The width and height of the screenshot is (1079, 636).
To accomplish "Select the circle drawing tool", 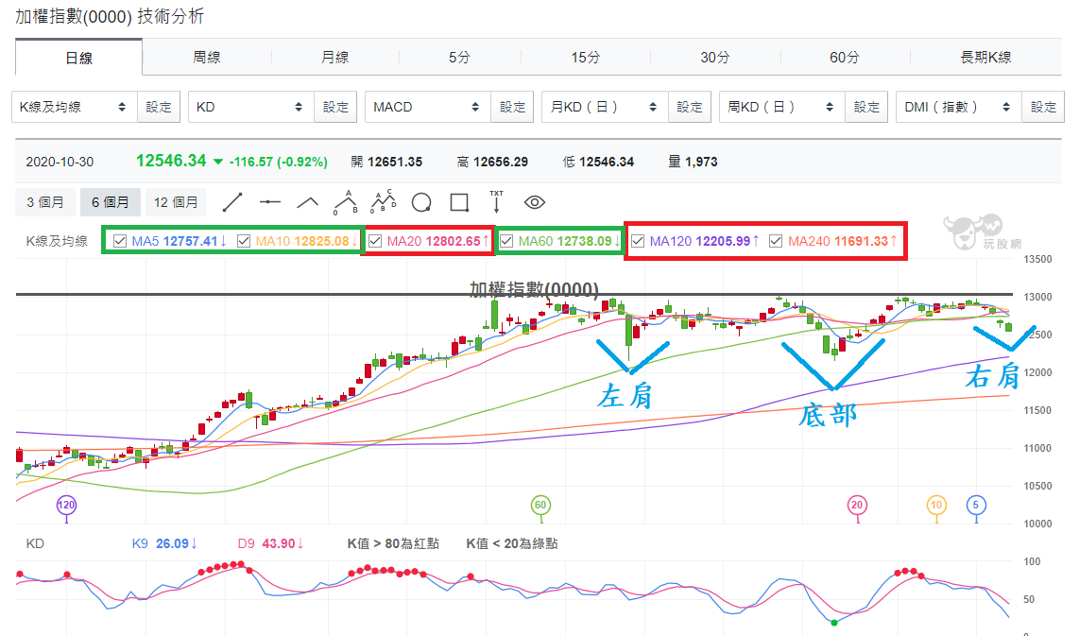I will point(421,202).
